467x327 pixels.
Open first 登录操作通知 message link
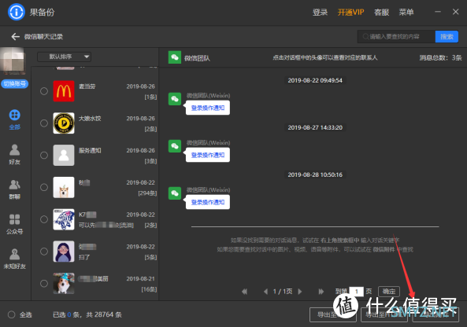click(208, 108)
